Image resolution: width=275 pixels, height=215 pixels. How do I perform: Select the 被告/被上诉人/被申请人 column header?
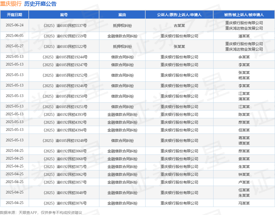tap(244, 15)
